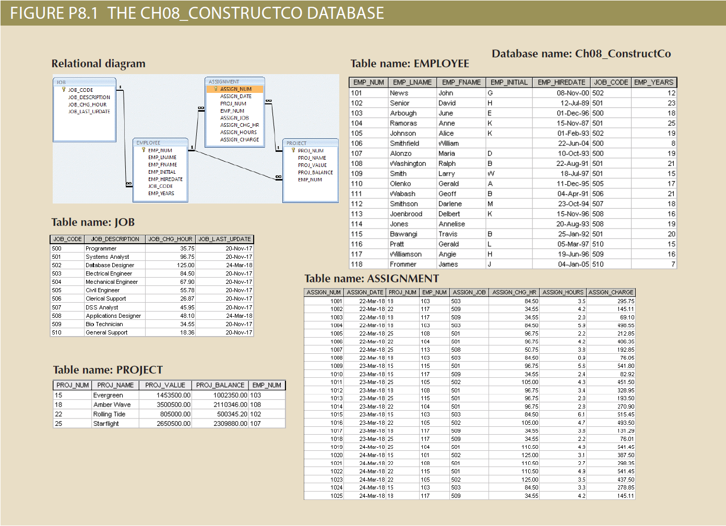Select the ASSIGN_CHARGE field in ASSIGNMENT entity

239,139
